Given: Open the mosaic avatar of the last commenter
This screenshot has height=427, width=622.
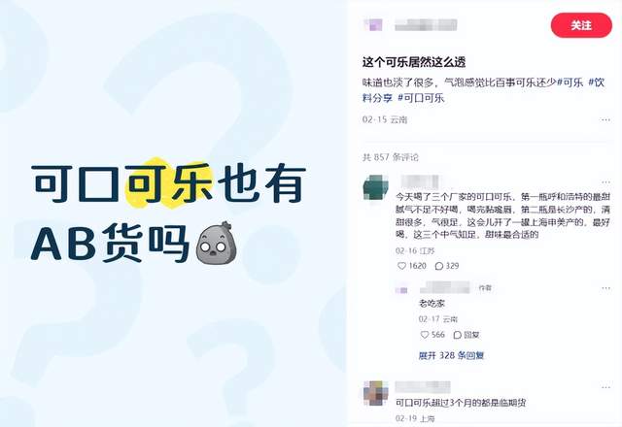Looking at the screenshot, I should [x=376, y=393].
